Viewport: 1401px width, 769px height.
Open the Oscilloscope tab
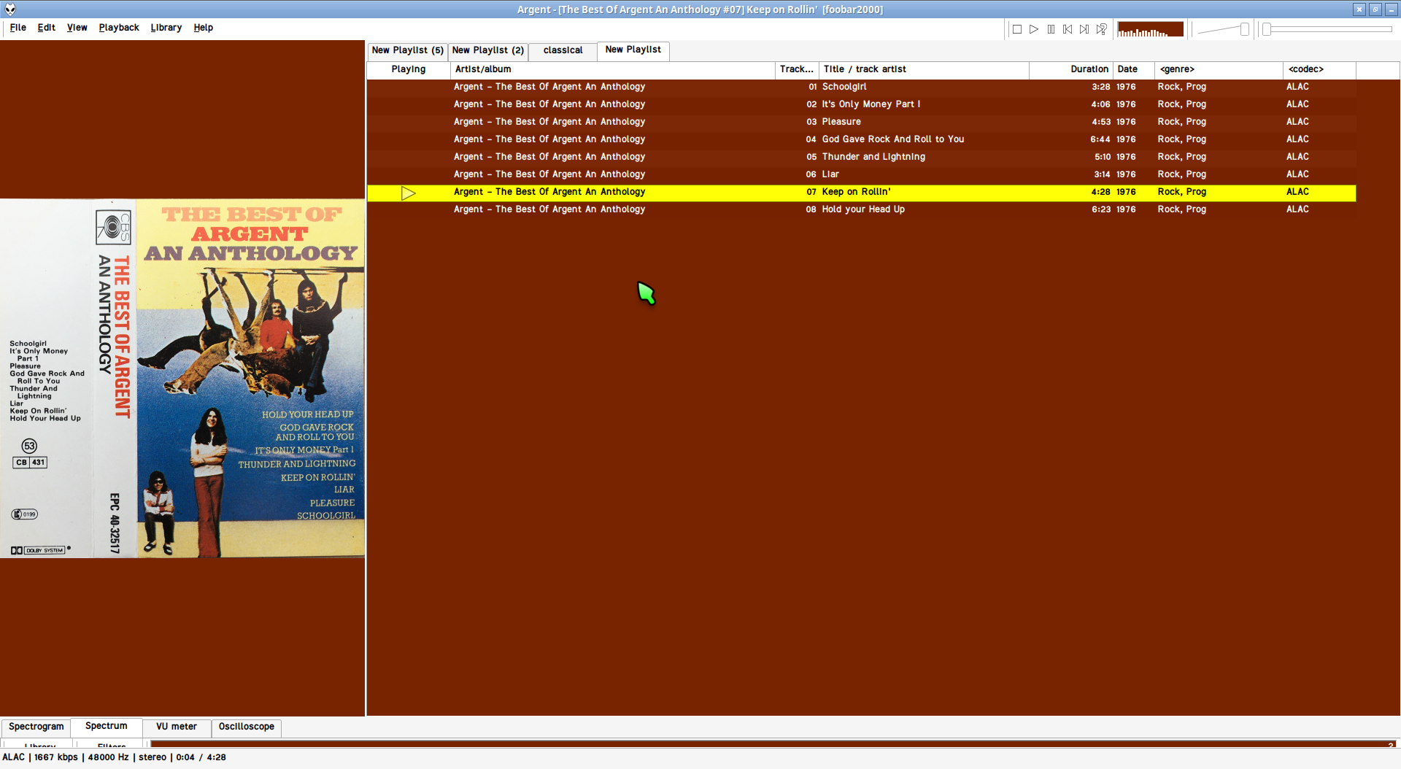[247, 727]
